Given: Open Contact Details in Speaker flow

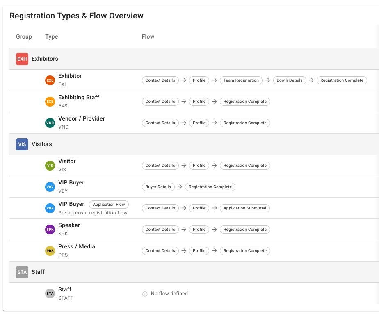Looking at the screenshot, I should [160, 230].
